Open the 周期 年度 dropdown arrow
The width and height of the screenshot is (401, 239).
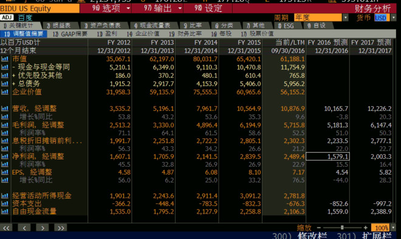pos(346,18)
